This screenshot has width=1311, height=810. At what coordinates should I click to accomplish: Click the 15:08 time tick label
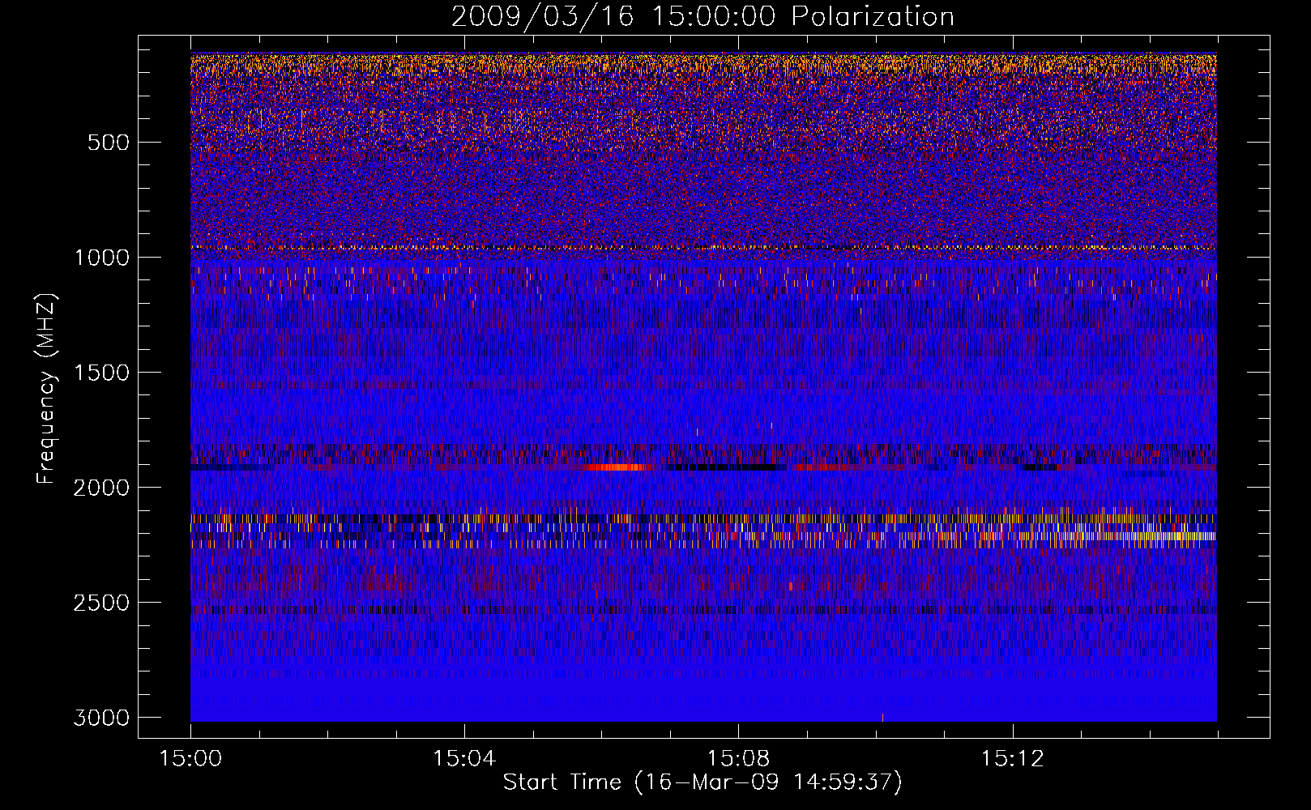click(x=738, y=759)
